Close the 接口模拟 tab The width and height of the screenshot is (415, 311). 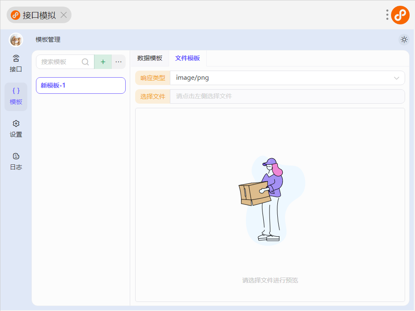64,15
